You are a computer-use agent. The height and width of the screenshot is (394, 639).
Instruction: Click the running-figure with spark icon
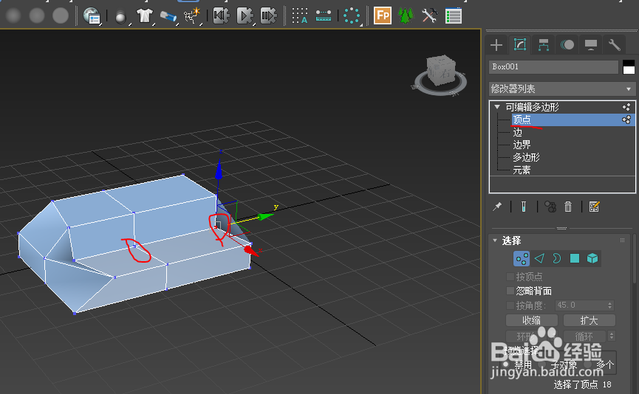[x=192, y=16]
